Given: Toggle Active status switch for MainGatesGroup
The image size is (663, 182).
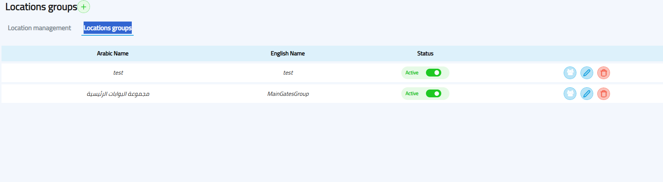Looking at the screenshot, I should pos(433,94).
